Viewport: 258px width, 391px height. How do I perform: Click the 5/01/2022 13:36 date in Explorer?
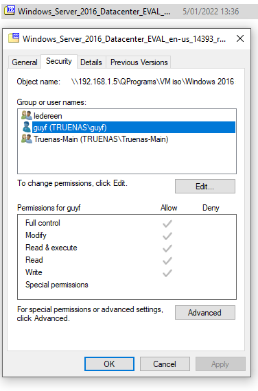click(211, 12)
